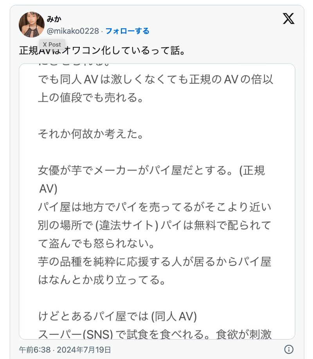The height and width of the screenshot is (359, 313).
Task: Click みか's profile avatar
Action: pyautogui.click(x=31, y=25)
